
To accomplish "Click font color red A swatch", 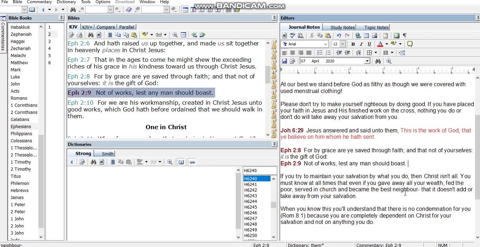I will point(380,44).
